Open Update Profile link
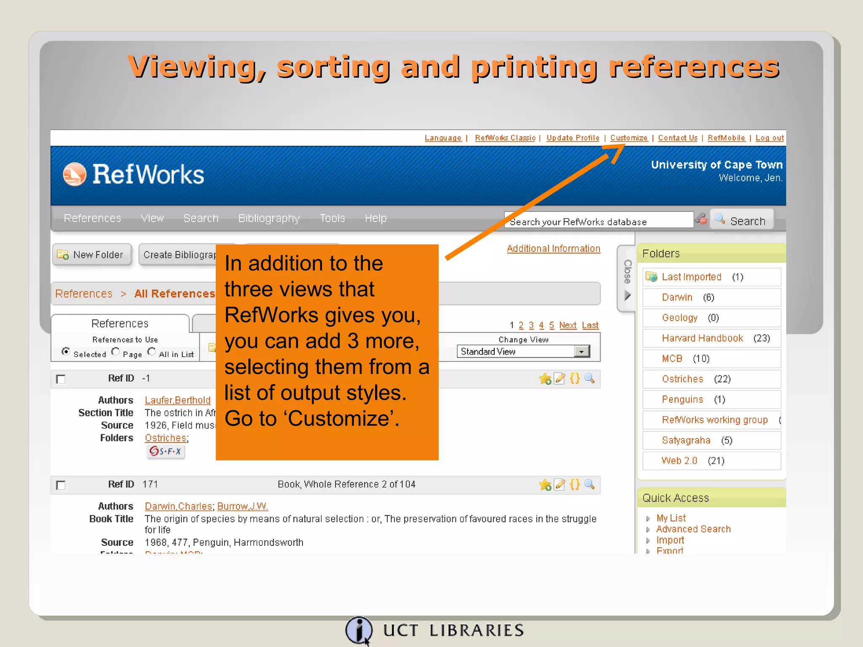This screenshot has width=863, height=647. 573,138
